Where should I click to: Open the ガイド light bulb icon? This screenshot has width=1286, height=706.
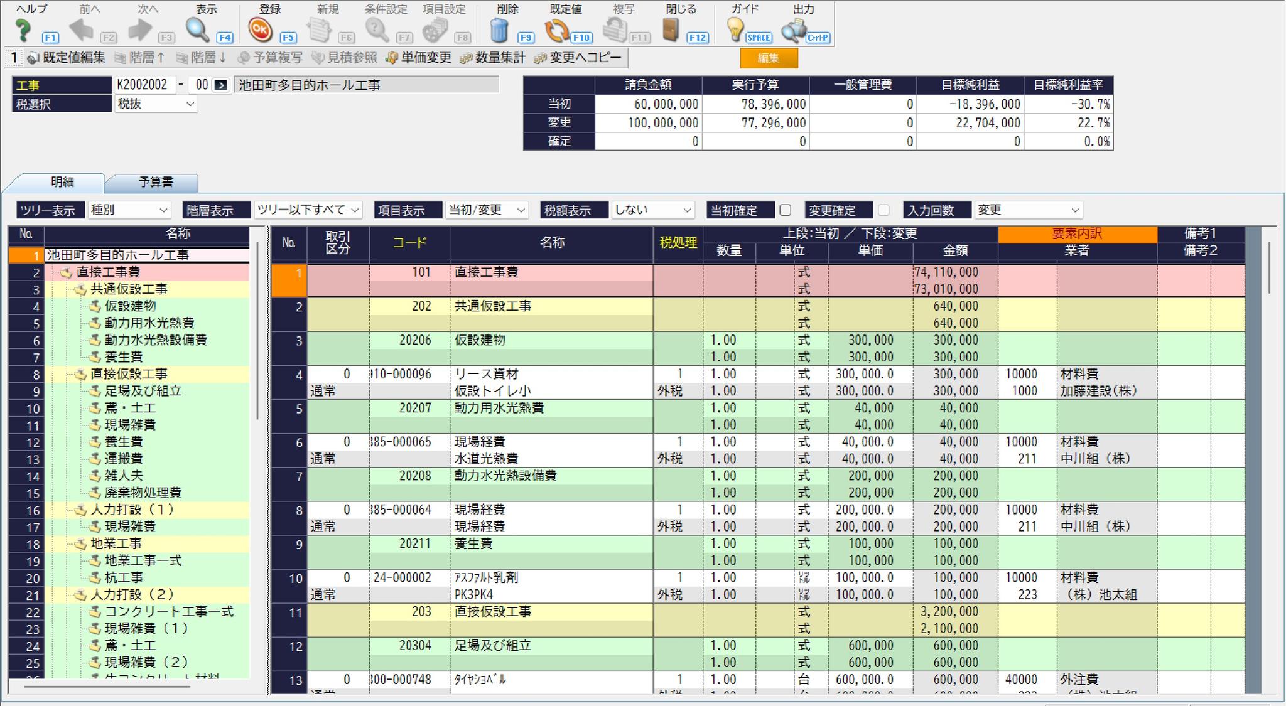coord(735,29)
